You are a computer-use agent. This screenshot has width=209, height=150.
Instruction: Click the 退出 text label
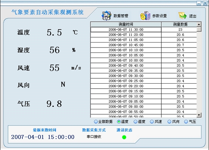193,16
